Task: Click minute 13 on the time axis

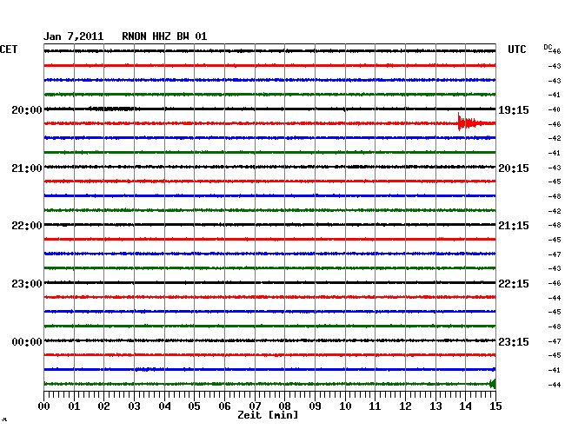Action: 435,406
